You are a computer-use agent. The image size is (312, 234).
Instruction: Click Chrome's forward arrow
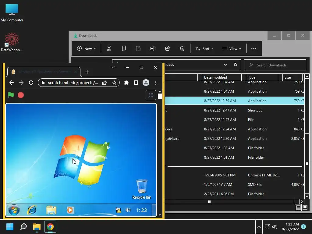click(x=21, y=83)
